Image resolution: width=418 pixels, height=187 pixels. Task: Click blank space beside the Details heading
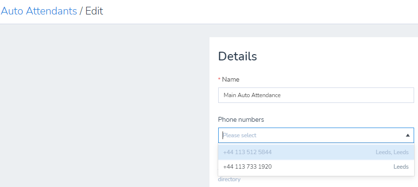pos(336,56)
